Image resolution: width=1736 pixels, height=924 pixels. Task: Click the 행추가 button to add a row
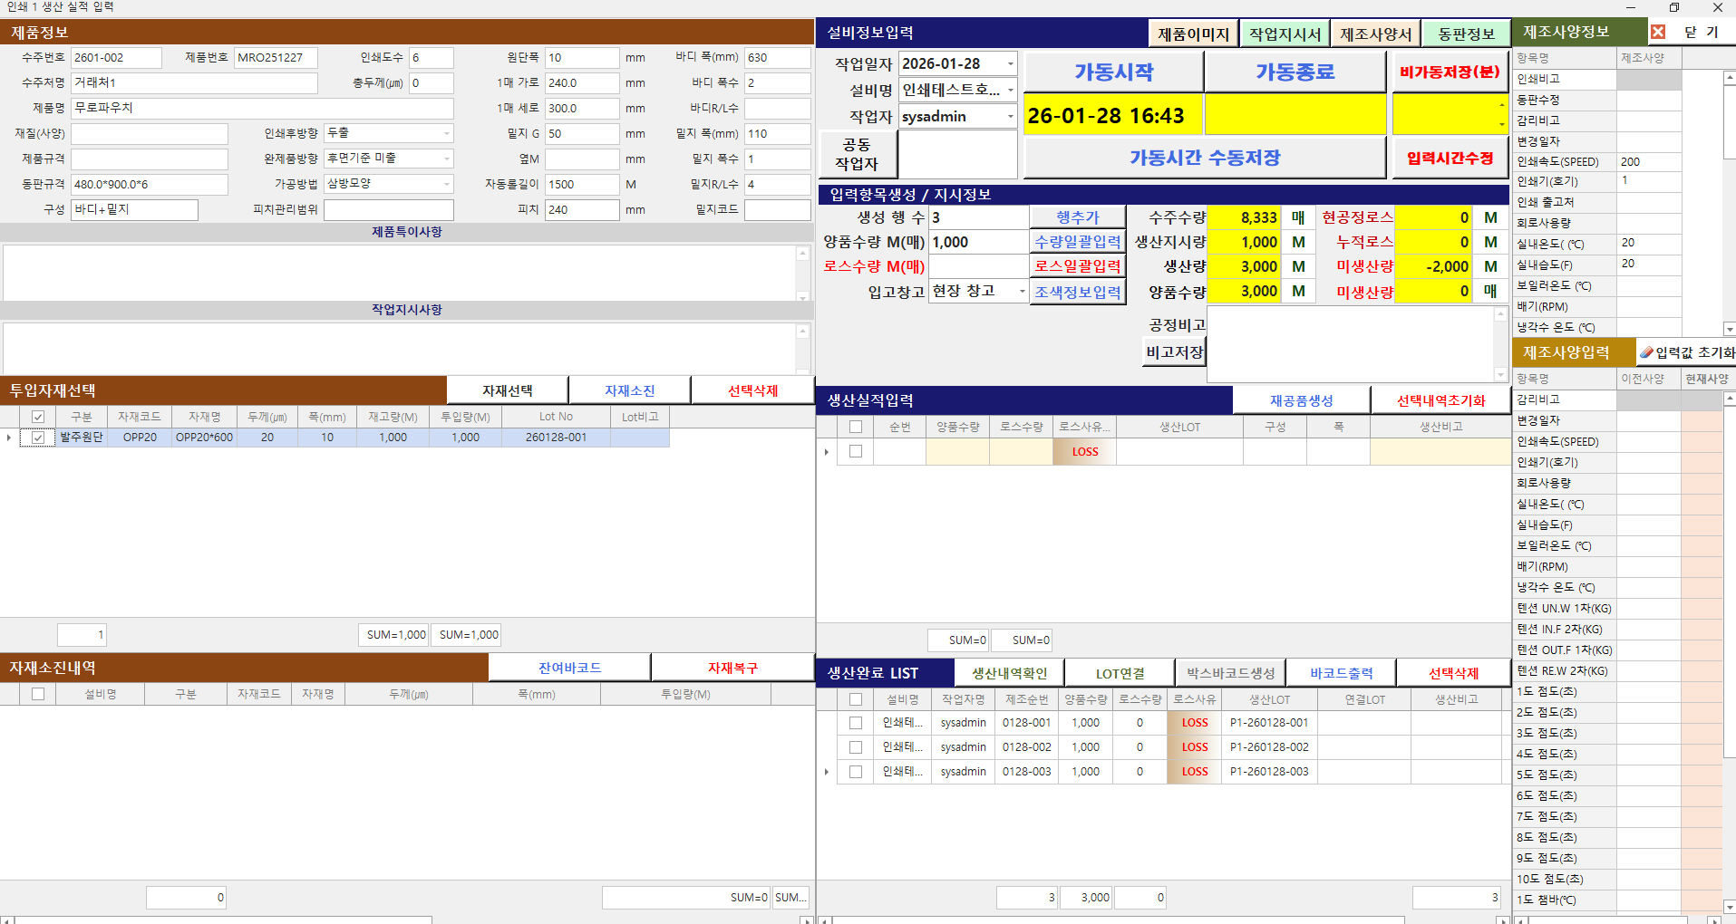coord(1078,217)
